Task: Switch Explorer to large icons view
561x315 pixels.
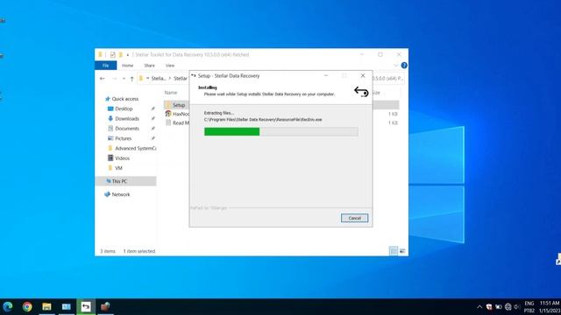Action: point(402,251)
